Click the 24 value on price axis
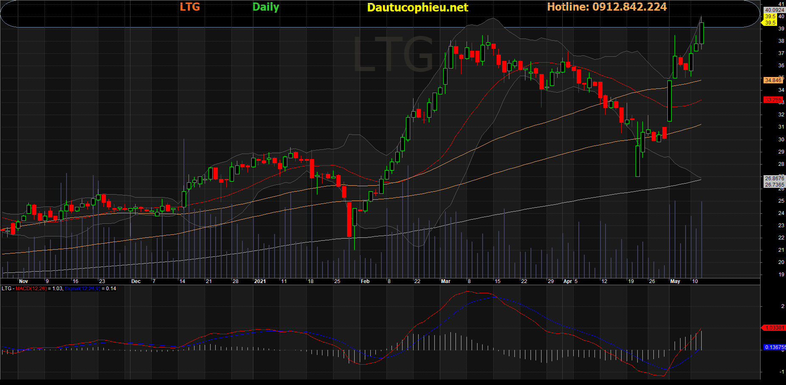This screenshot has height=385, width=786. 781,213
